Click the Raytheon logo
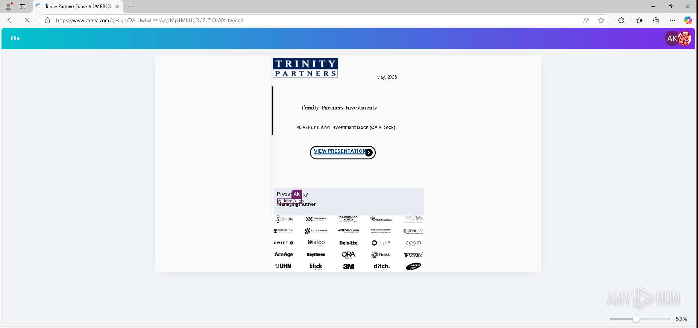This screenshot has height=328, width=698. [316, 255]
